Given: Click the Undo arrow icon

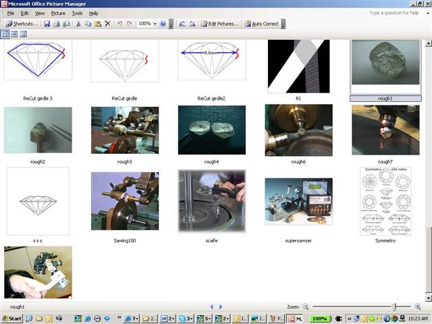Looking at the screenshot, I should 119,24.
